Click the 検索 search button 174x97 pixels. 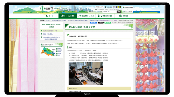tap(119, 12)
